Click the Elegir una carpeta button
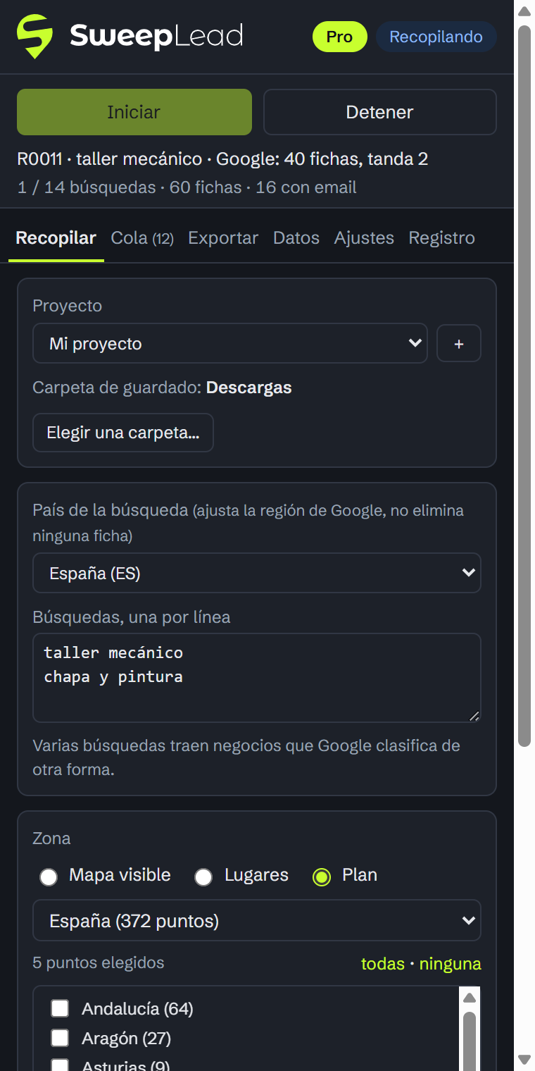Viewport: 535px width, 1071px height. pos(123,433)
